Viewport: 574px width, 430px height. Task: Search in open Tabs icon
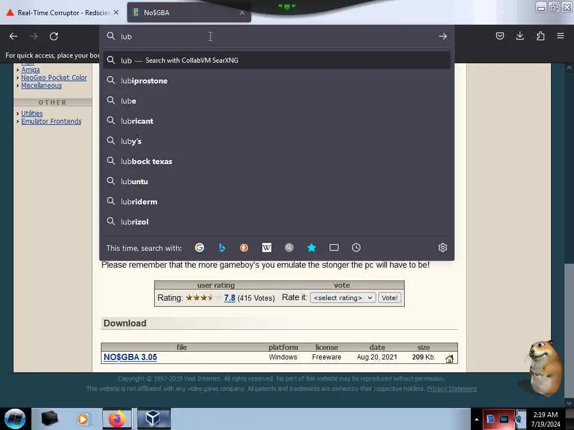point(334,248)
